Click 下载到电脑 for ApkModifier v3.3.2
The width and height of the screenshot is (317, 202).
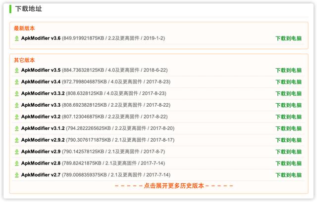[288, 93]
